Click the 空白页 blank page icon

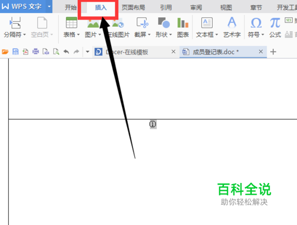[42, 23]
